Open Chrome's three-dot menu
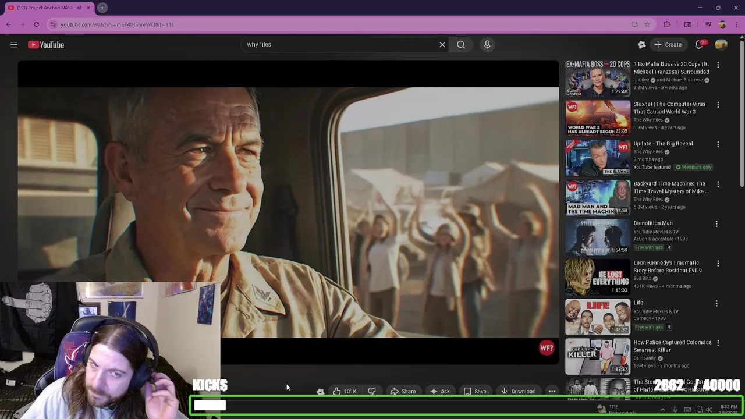 click(x=736, y=24)
